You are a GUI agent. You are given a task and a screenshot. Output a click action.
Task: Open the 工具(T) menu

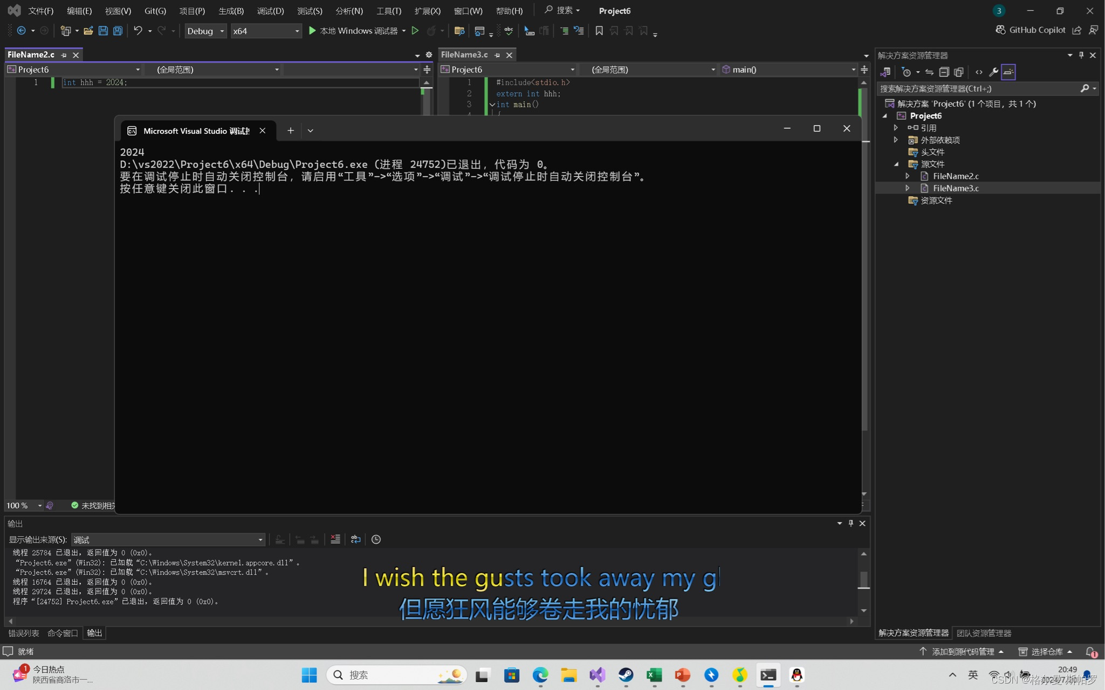pyautogui.click(x=389, y=11)
